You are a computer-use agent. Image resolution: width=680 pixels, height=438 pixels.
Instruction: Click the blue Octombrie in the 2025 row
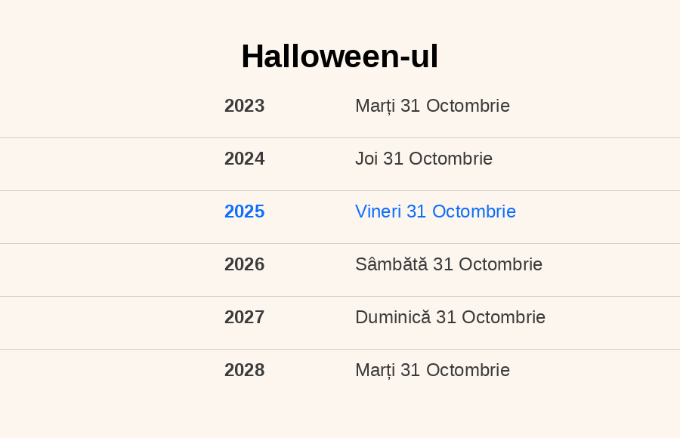[474, 211]
